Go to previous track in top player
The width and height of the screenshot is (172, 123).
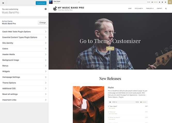(160, 2)
